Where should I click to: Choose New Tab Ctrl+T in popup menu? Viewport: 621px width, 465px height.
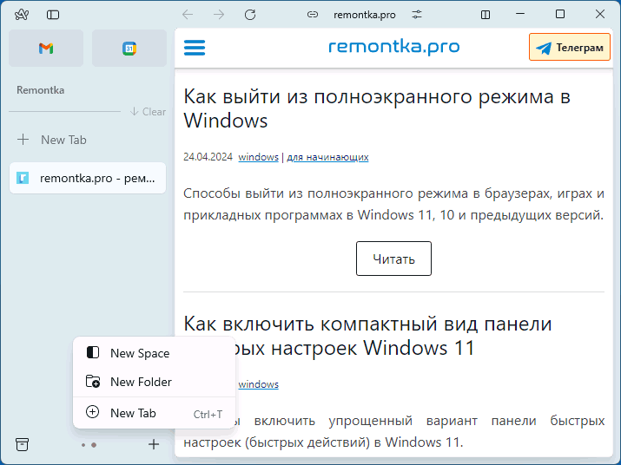click(x=155, y=413)
